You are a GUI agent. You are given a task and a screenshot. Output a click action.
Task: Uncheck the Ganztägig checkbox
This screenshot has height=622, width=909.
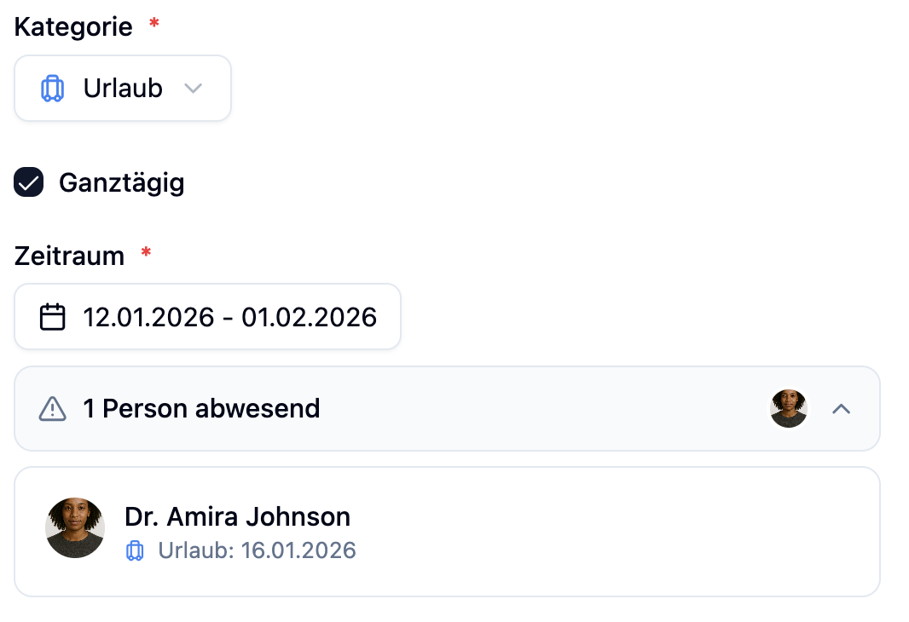(x=29, y=182)
